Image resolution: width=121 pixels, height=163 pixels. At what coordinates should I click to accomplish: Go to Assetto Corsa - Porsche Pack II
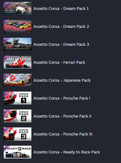point(62,116)
